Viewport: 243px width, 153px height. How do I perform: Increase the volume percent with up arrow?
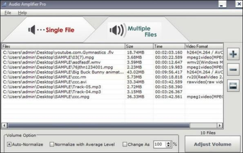pyautogui.click(x=168, y=143)
